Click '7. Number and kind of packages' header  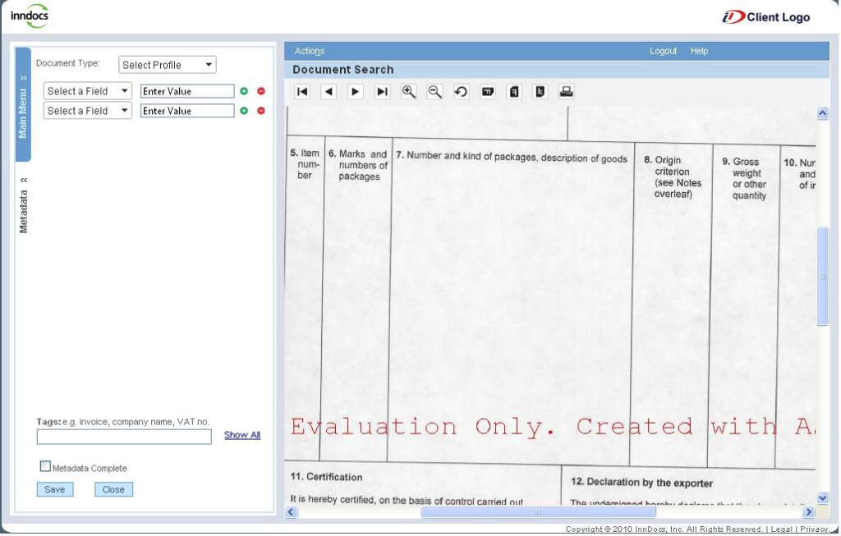512,157
